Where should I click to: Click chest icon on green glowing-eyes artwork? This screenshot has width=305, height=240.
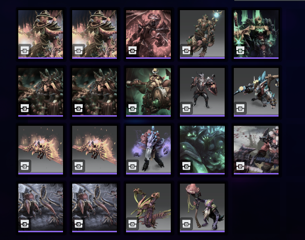coord(186,166)
